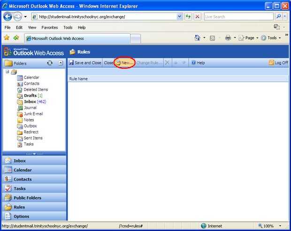Click Save and Close in Rules toolbar
This screenshot has height=231, width=291.
coord(85,63)
